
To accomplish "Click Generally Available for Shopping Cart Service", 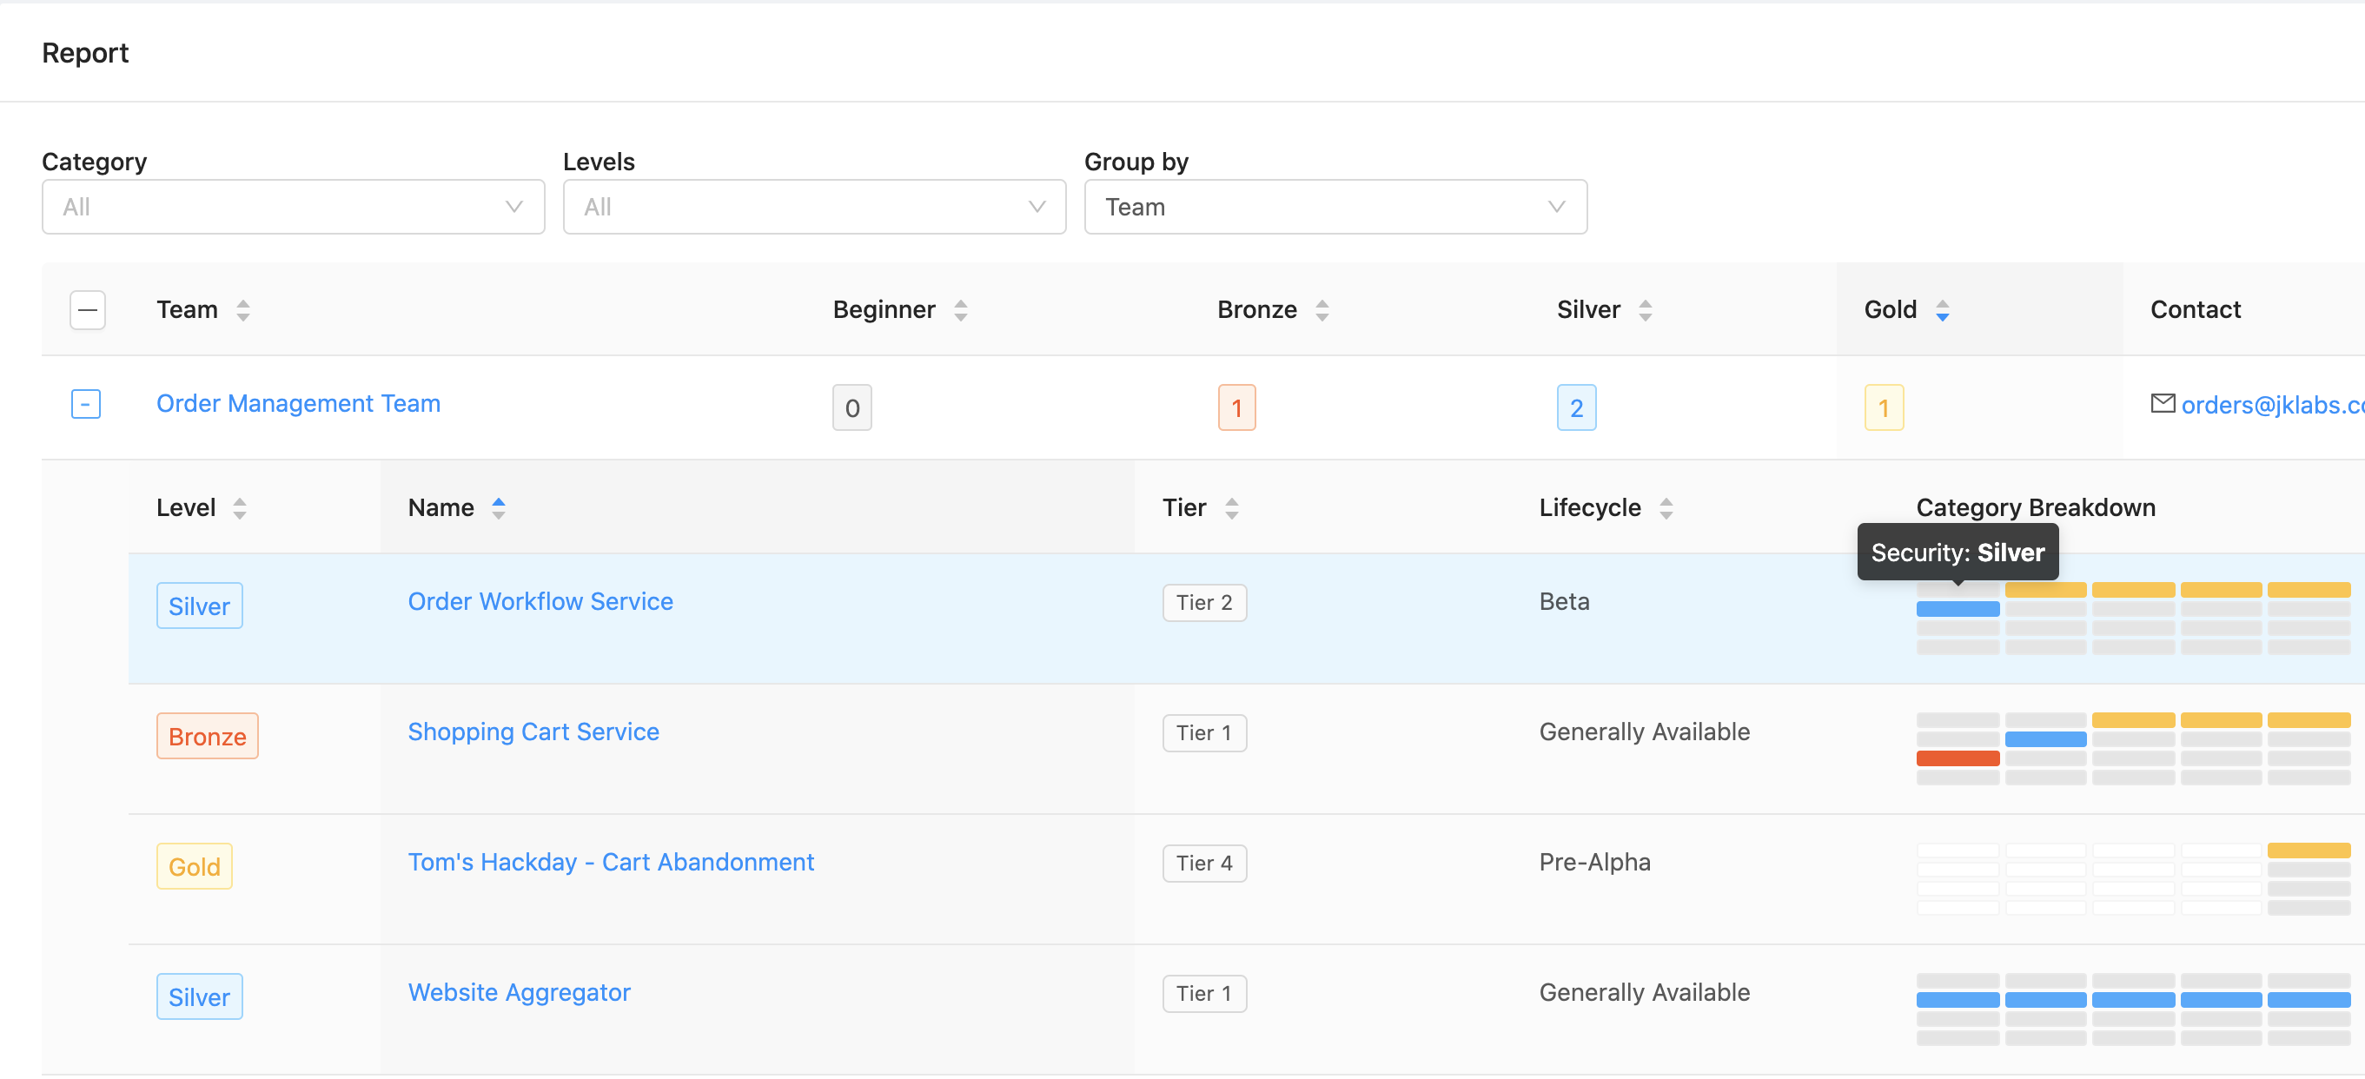I will pos(1645,731).
